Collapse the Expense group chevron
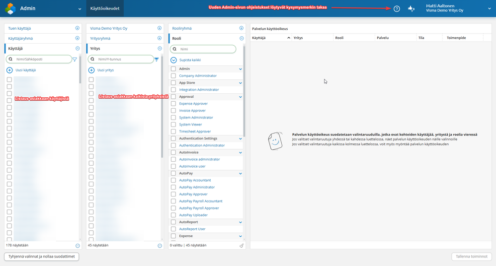 click(x=241, y=236)
